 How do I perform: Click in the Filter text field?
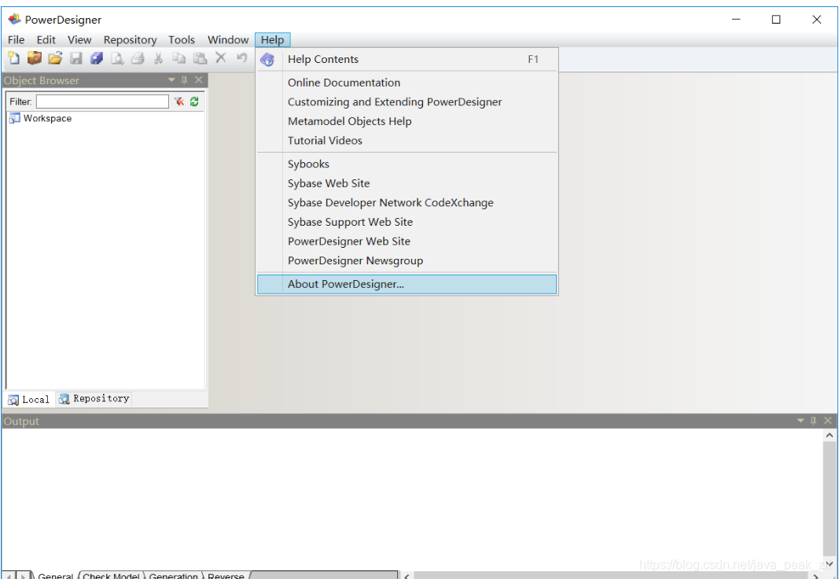tap(102, 101)
